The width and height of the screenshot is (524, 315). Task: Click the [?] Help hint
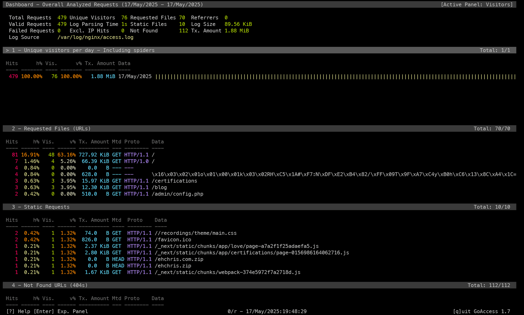18,311
